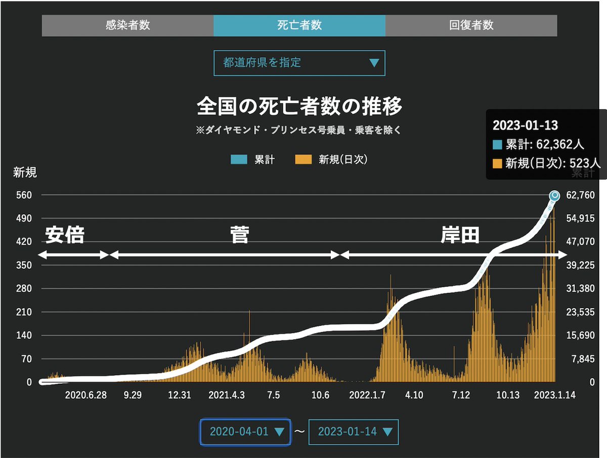Click the x-axis label 9.29
The image size is (607, 458).
pos(133,395)
